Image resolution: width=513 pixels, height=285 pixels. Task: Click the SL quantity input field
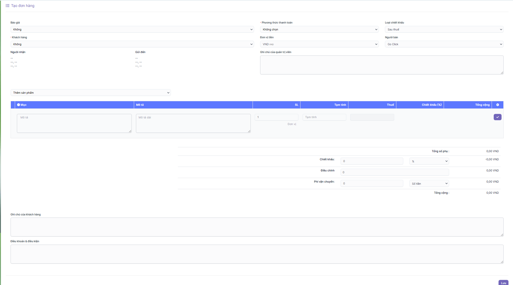[276, 117]
